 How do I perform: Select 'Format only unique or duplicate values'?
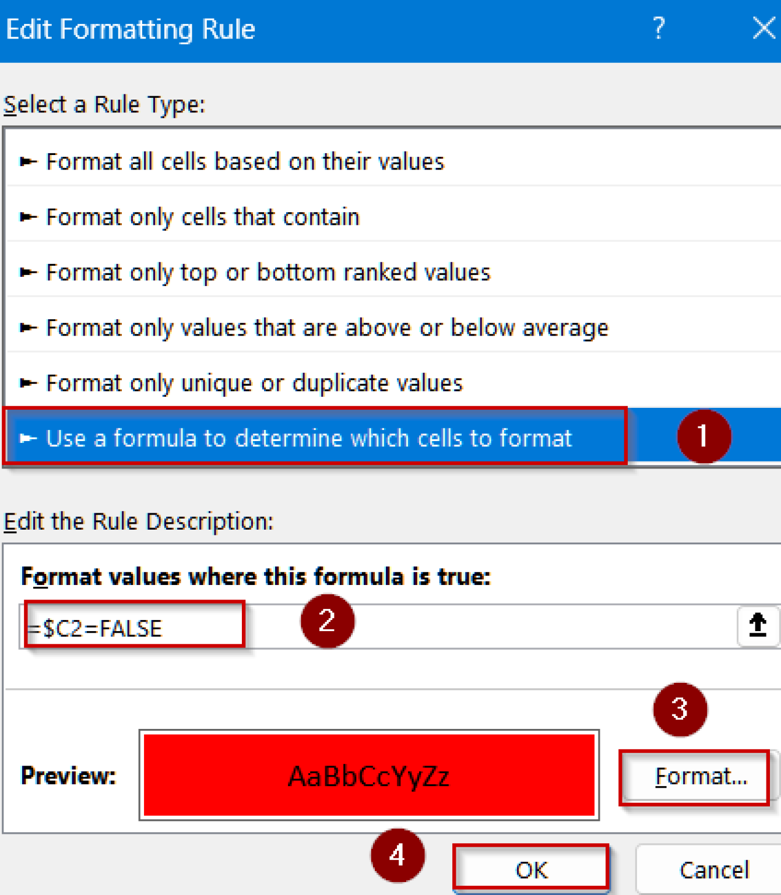coord(254,383)
